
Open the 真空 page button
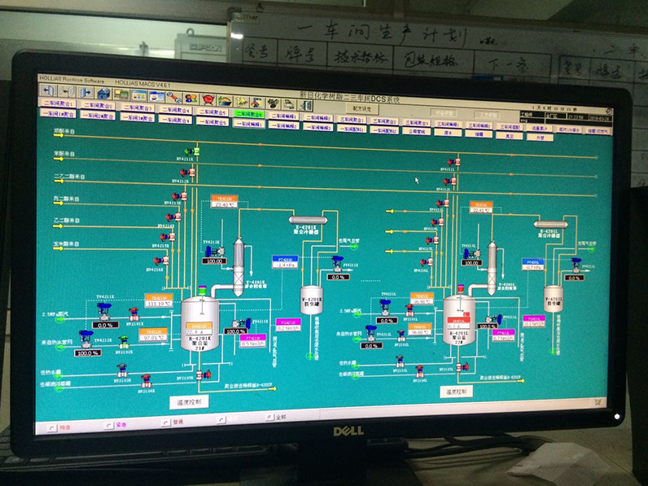pos(509,134)
